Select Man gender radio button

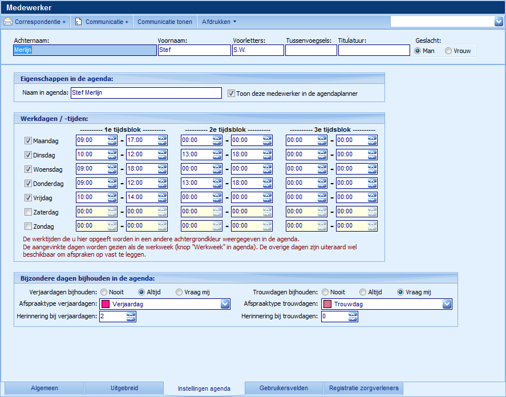click(x=418, y=51)
